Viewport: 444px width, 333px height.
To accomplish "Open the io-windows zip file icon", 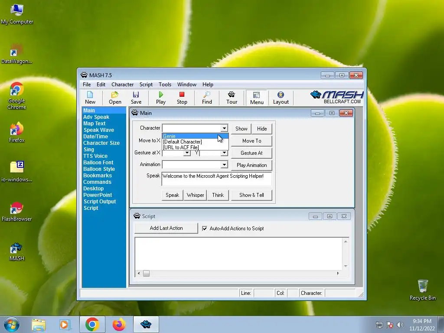I will pyautogui.click(x=16, y=171).
